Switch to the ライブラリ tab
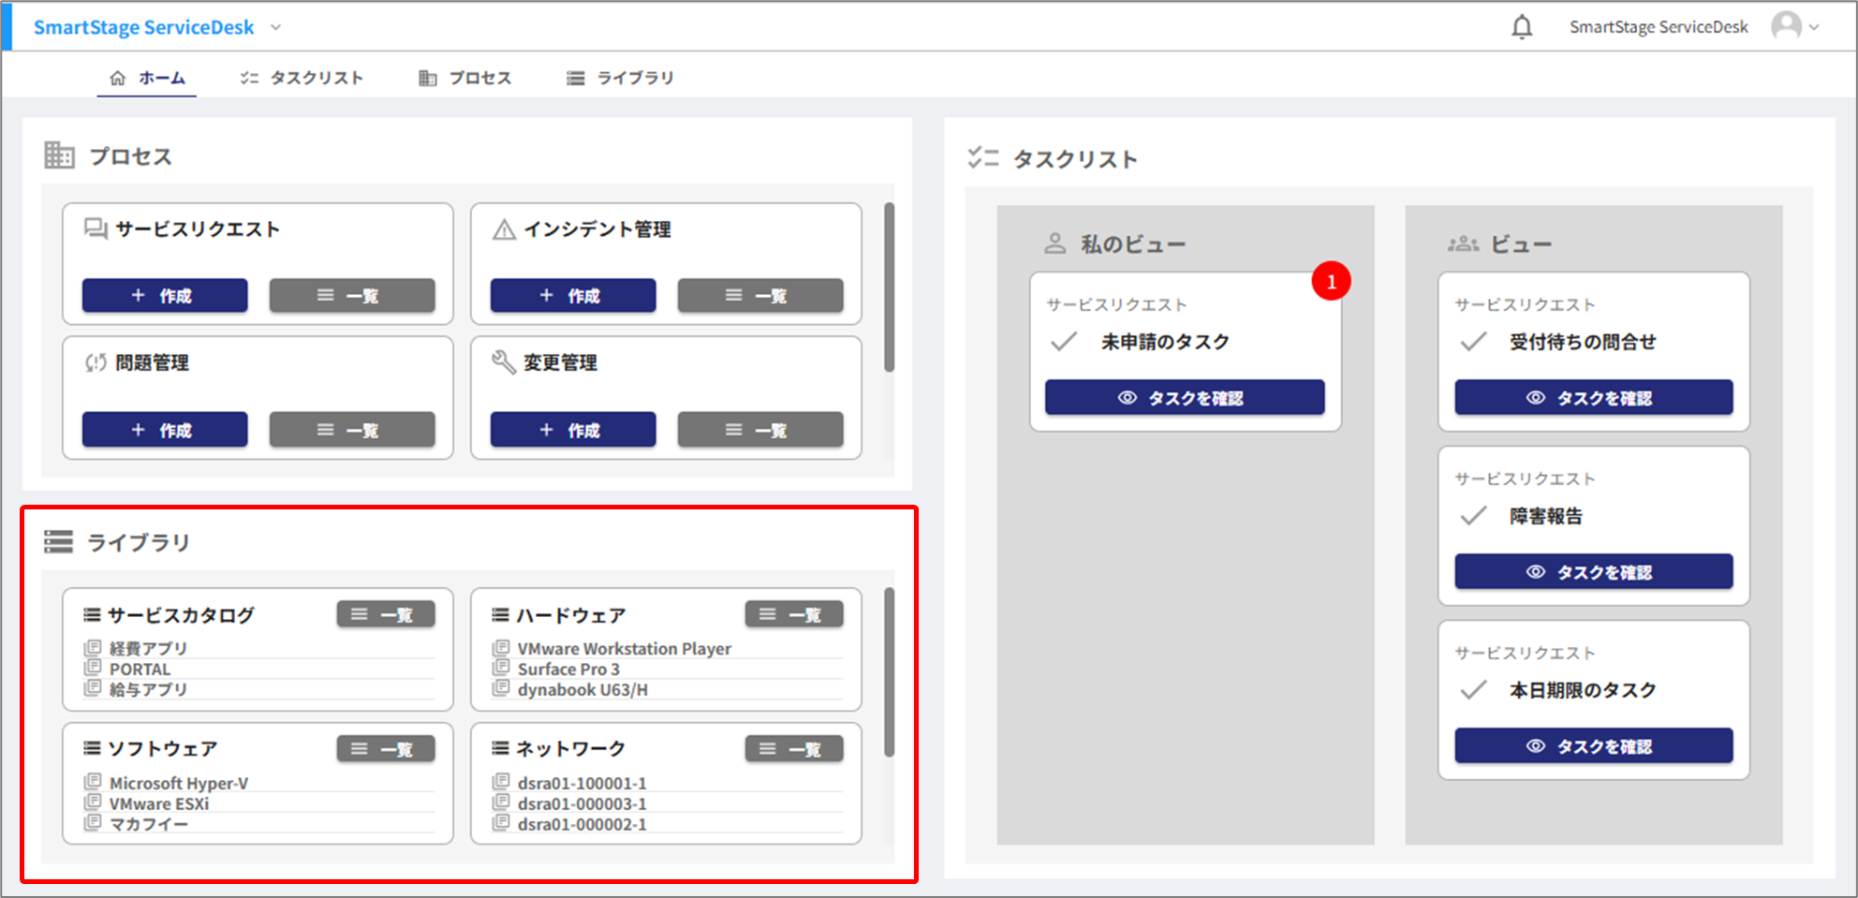 pos(620,78)
